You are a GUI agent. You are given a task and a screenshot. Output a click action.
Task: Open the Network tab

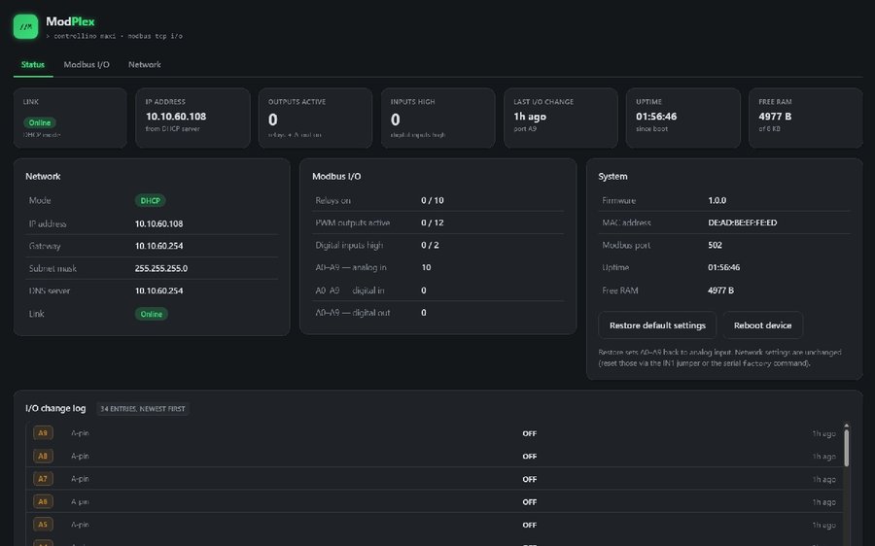point(145,65)
